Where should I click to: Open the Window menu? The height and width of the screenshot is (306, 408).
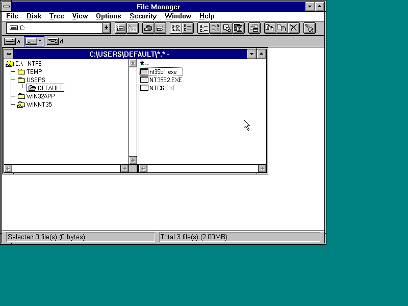(177, 16)
